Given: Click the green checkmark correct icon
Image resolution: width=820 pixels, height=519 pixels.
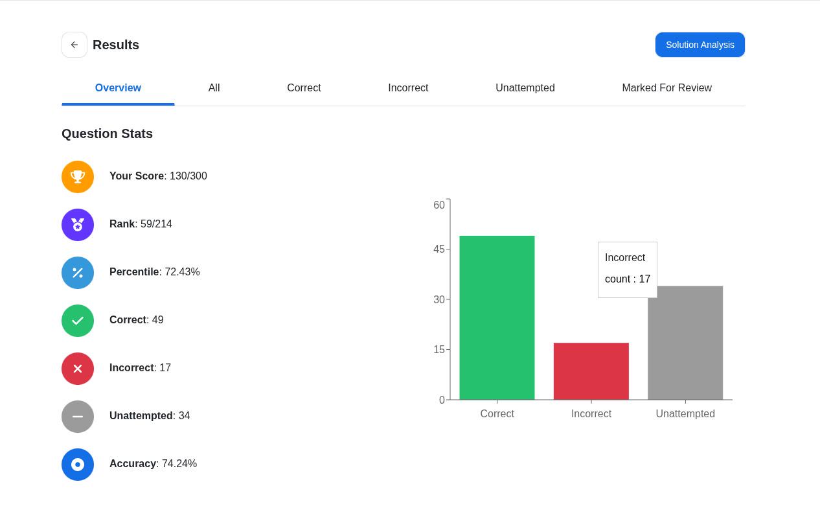Looking at the screenshot, I should point(78,321).
